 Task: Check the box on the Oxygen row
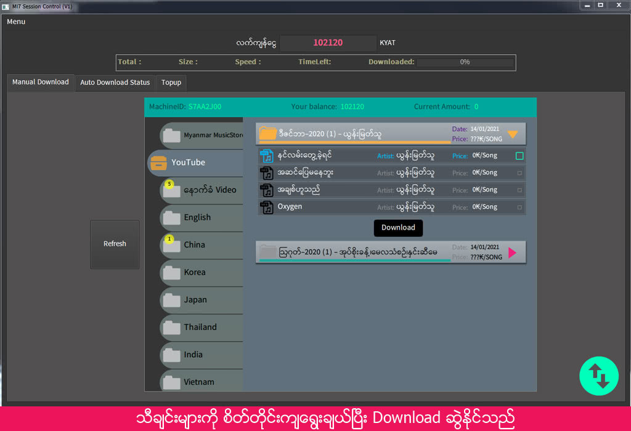click(x=519, y=207)
